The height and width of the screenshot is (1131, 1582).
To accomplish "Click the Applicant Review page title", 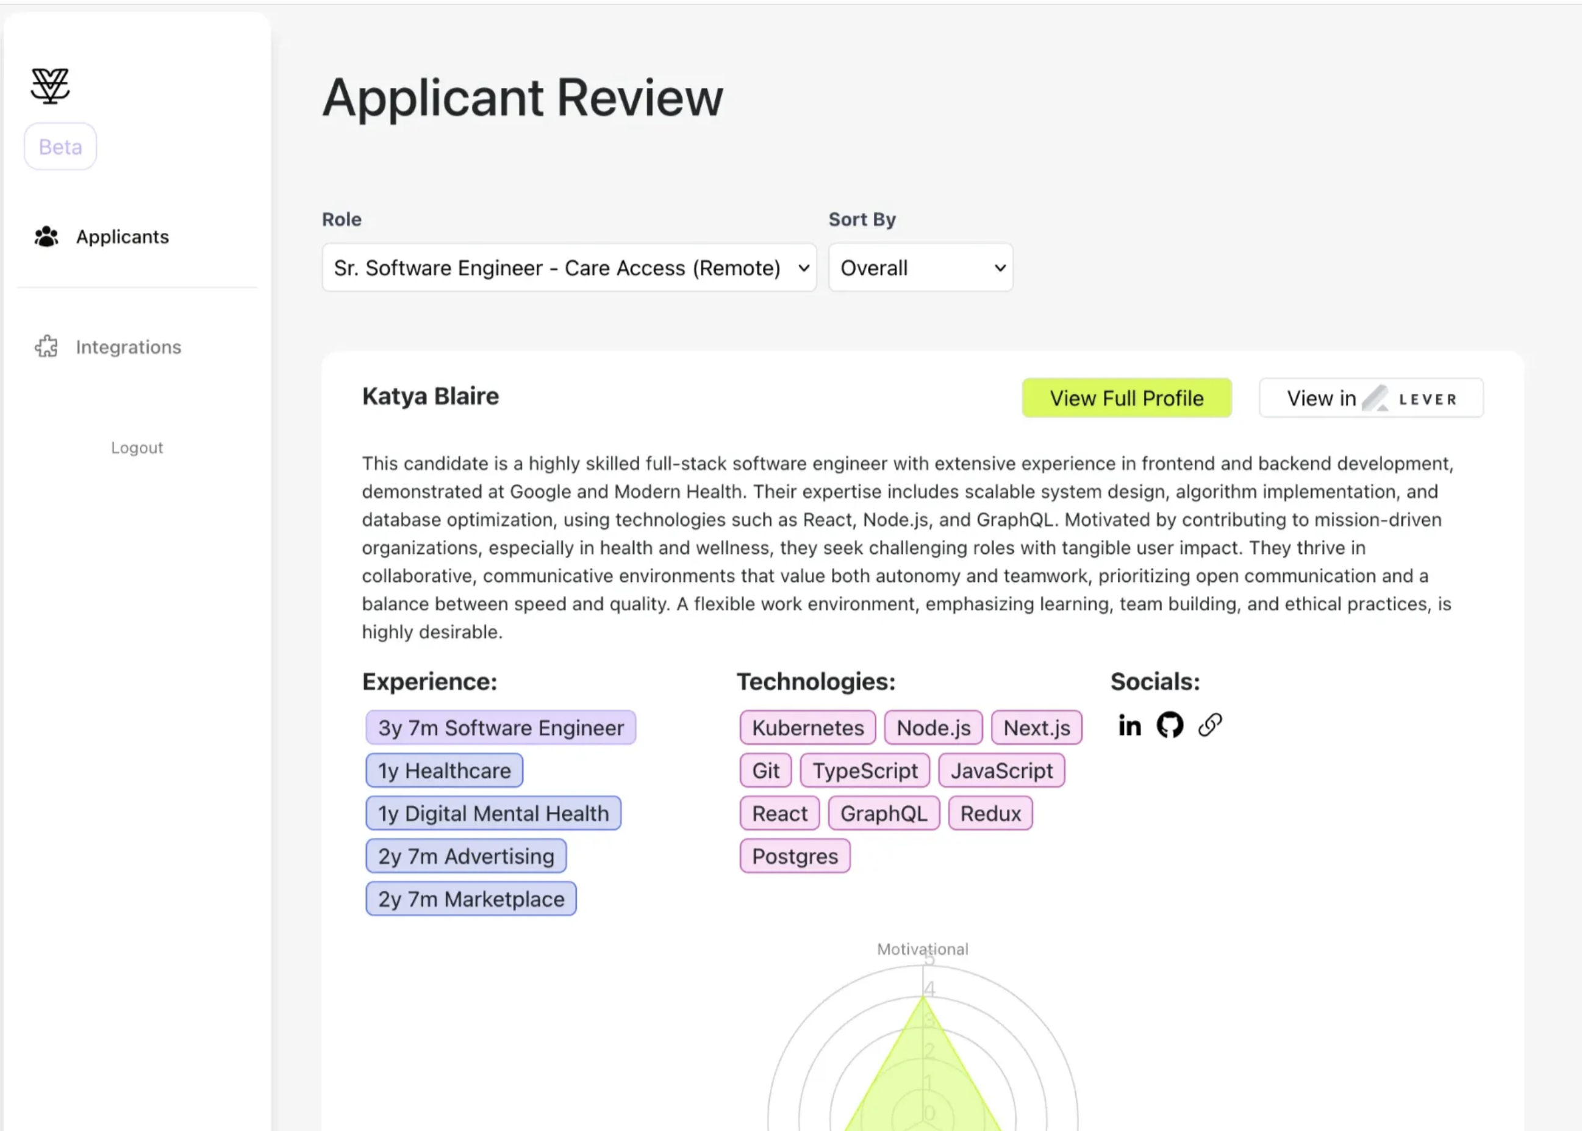I will click(523, 98).
